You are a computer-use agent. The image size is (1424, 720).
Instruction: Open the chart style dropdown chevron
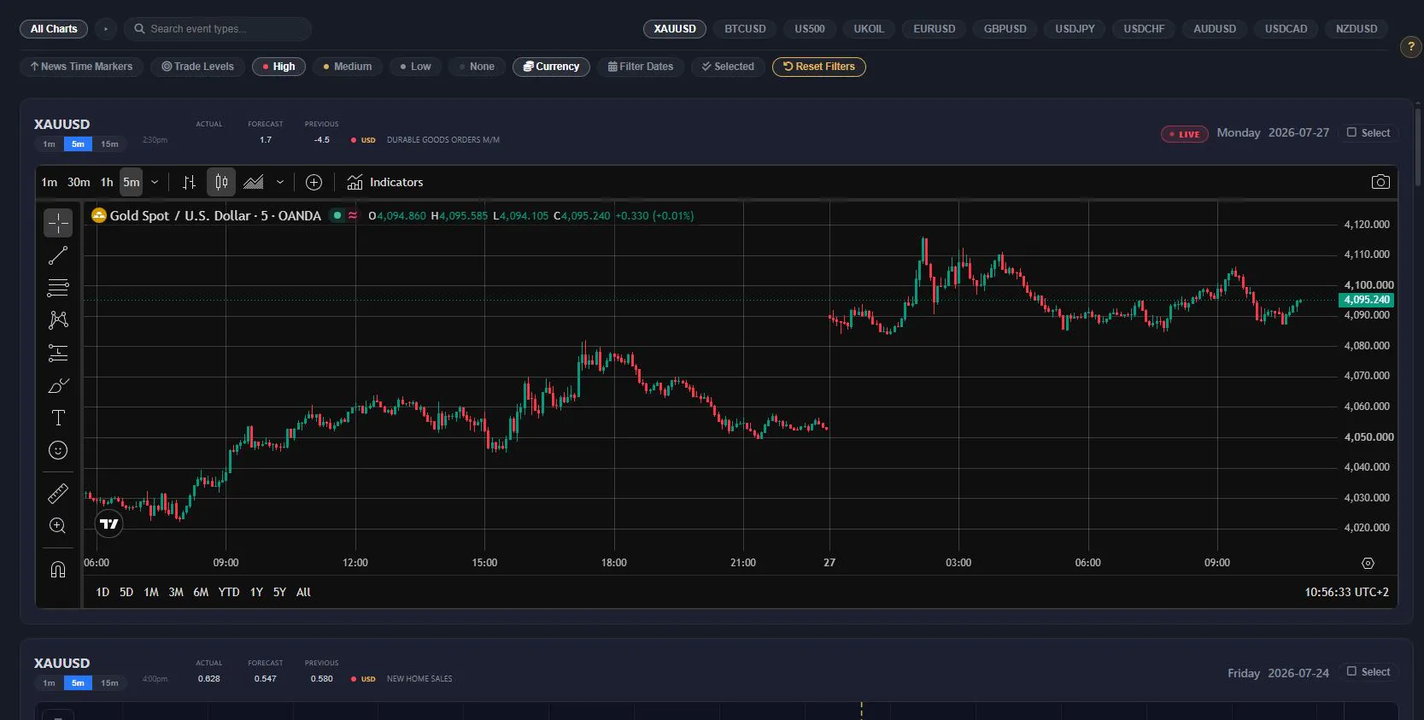click(279, 182)
